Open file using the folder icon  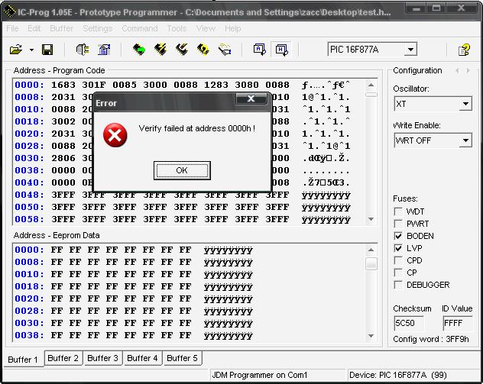point(16,50)
